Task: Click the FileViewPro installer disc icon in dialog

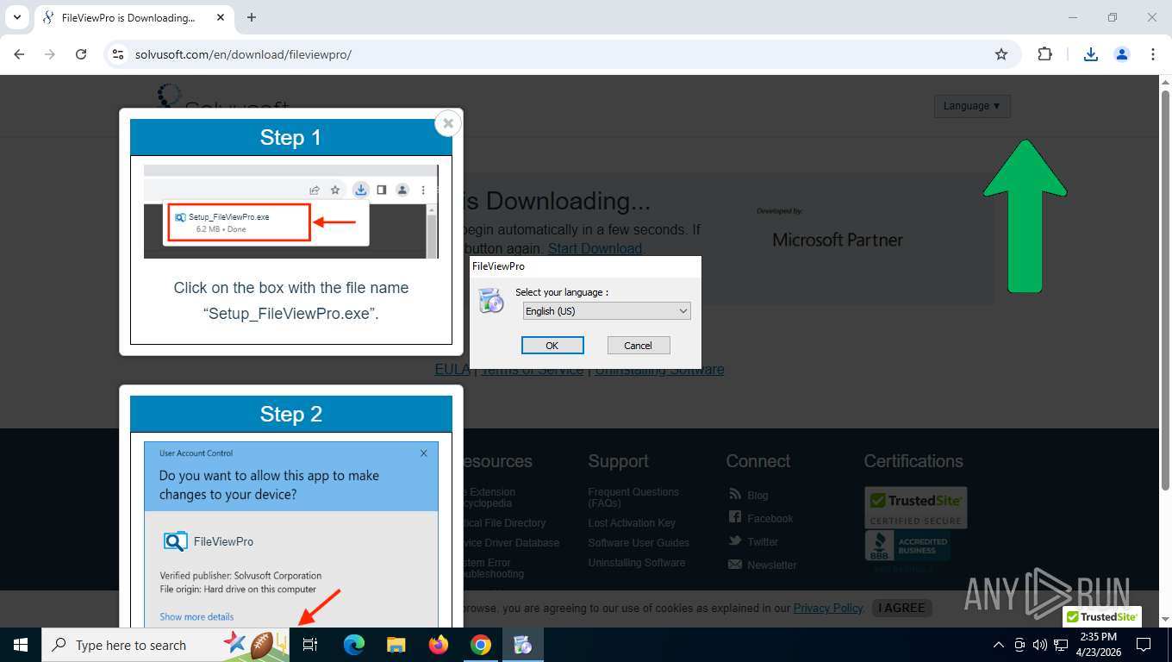Action: click(491, 301)
